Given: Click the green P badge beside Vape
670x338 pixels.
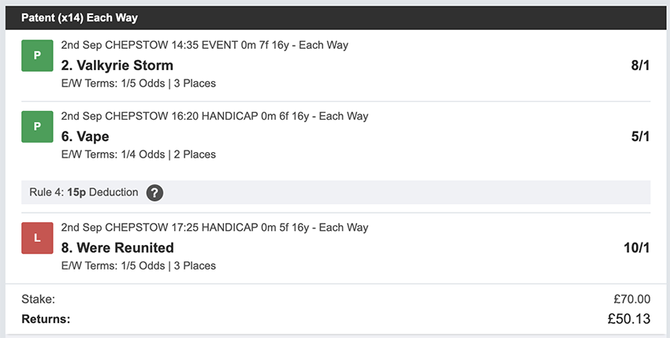Looking at the screenshot, I should coord(37,128).
